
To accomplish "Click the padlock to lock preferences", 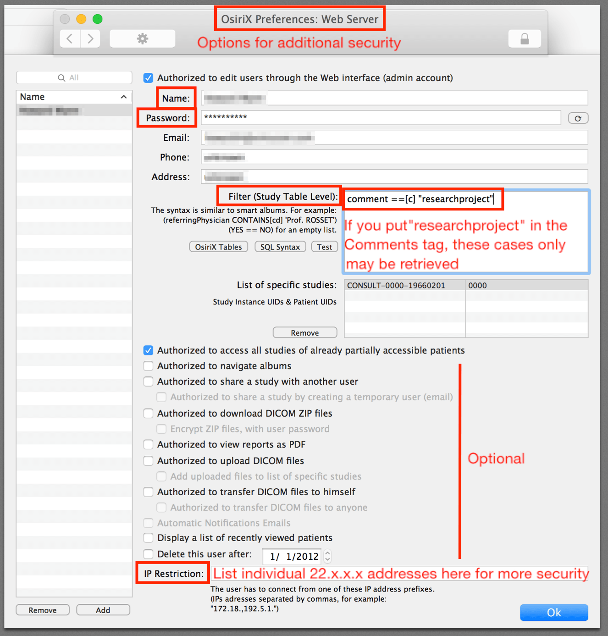I will click(x=525, y=39).
